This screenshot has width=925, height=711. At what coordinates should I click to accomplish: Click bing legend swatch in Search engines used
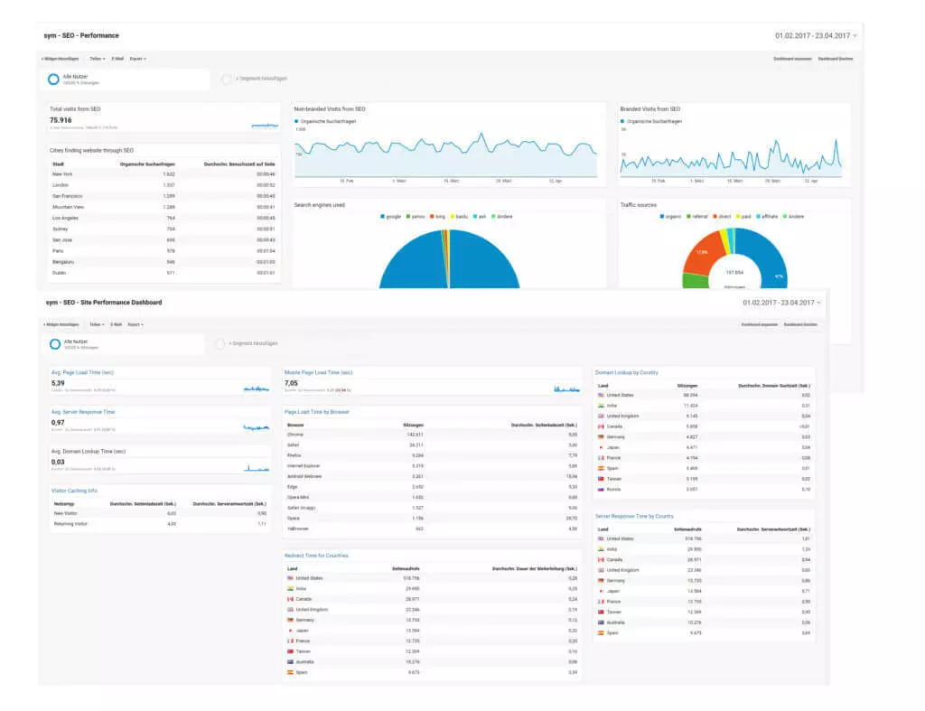pyautogui.click(x=433, y=217)
